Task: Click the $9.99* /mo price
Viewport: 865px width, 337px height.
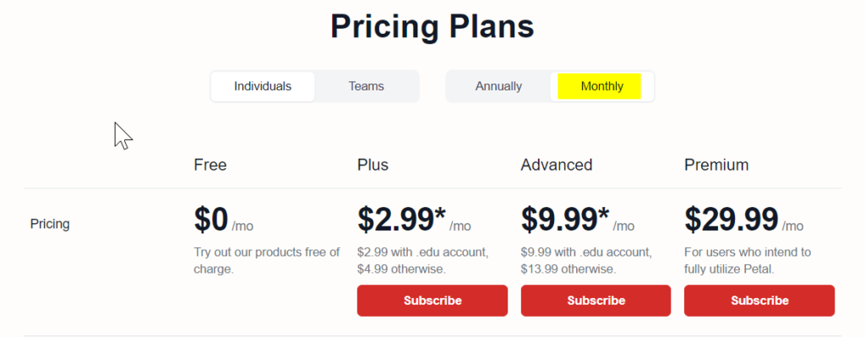Action: tap(578, 220)
